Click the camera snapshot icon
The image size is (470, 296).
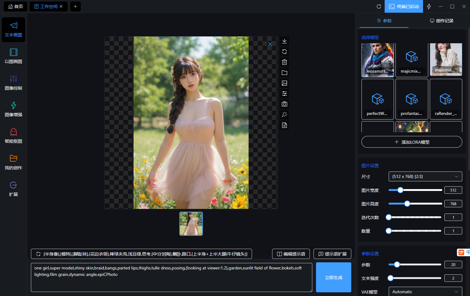[x=284, y=104]
